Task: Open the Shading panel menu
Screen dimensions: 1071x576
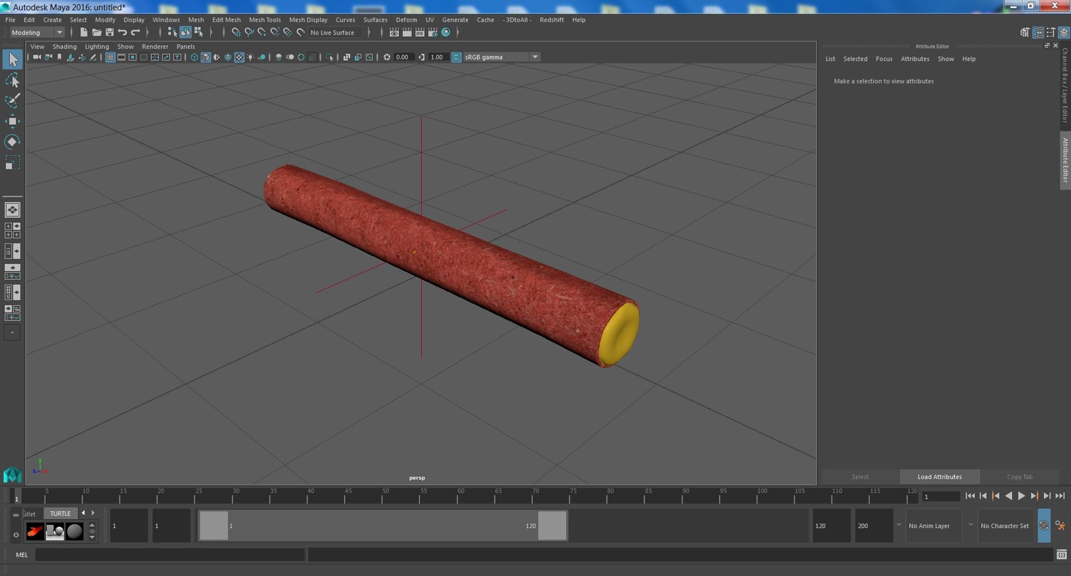Action: point(64,46)
